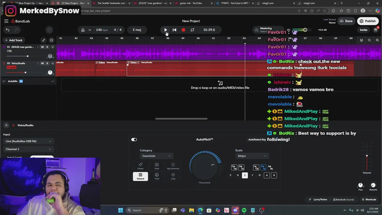Select the Chip AutoPitch preset

pyautogui.click(x=173, y=176)
